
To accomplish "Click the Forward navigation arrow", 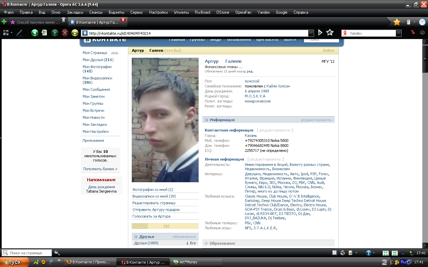I will click(55, 33).
